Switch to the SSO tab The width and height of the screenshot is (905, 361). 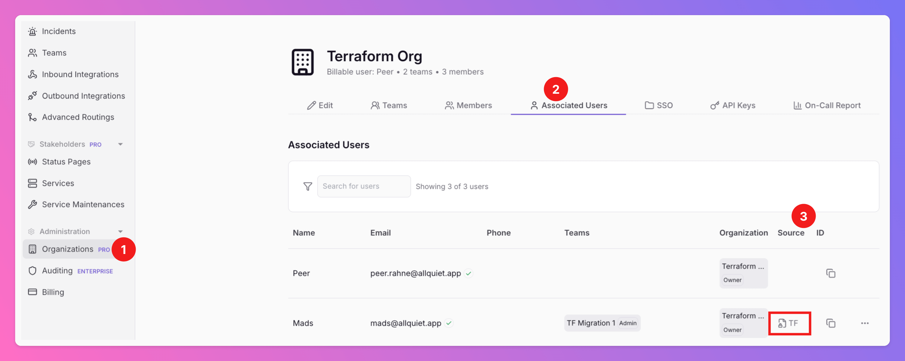(x=659, y=105)
